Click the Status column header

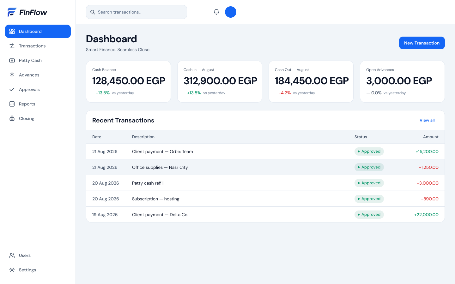point(361,137)
